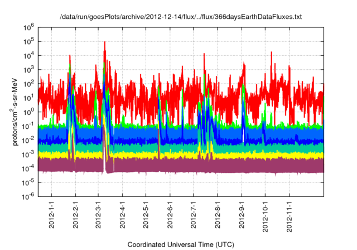Viewport: 357px width, 250px height.
Task: Click the file path title above the plot
Action: [x=181, y=17]
